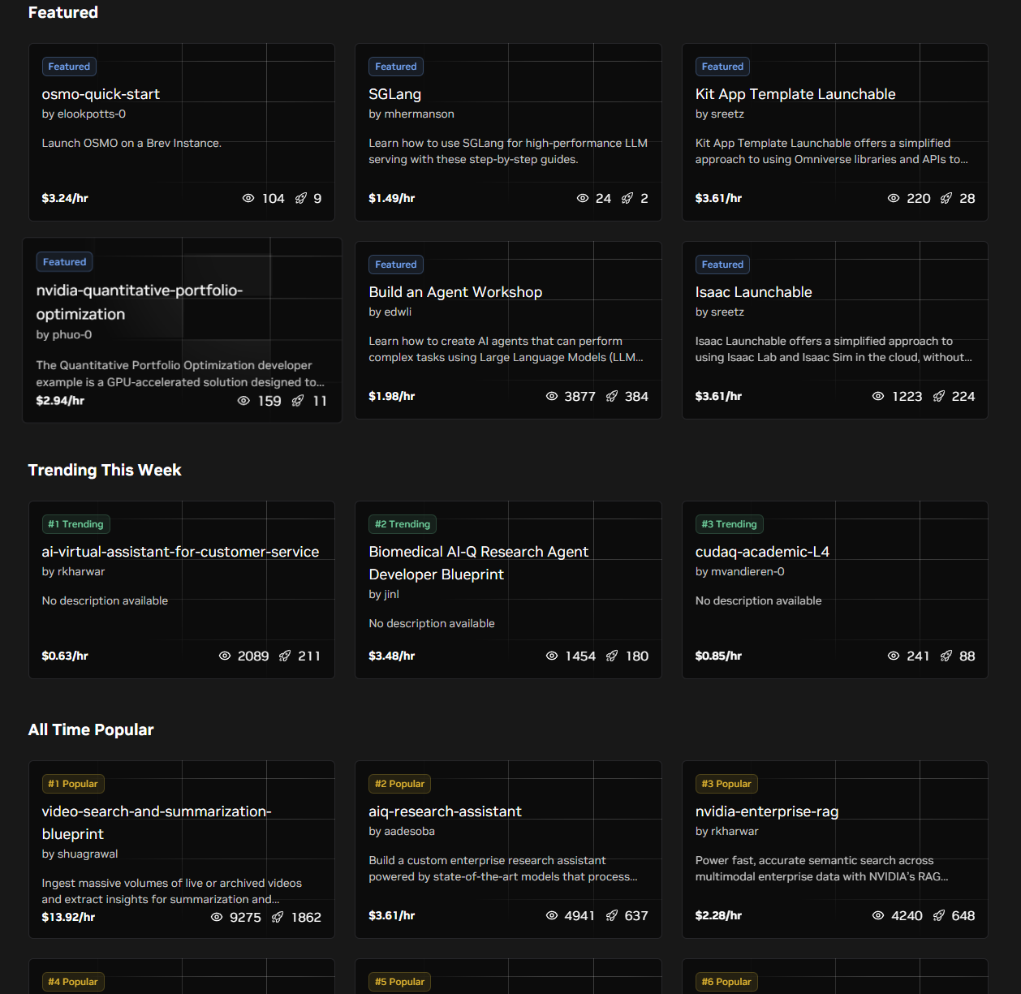Open Kit App Template Launchable title
The width and height of the screenshot is (1021, 994).
pyautogui.click(x=795, y=94)
